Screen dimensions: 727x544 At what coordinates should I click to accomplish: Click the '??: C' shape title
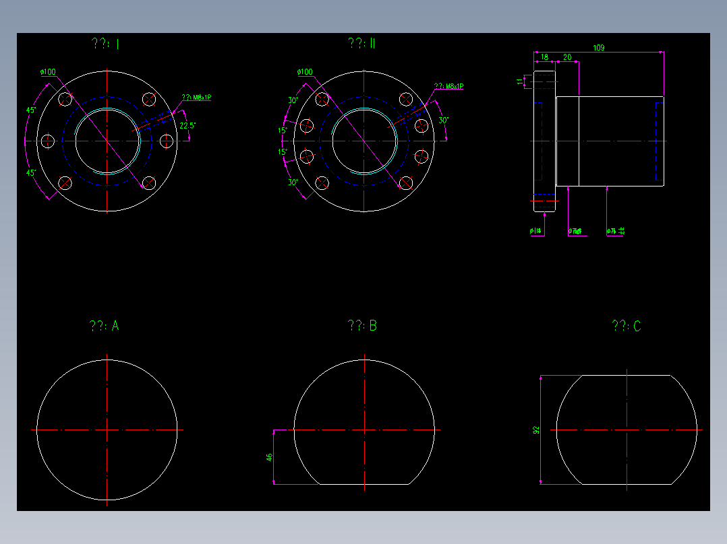[x=627, y=326]
